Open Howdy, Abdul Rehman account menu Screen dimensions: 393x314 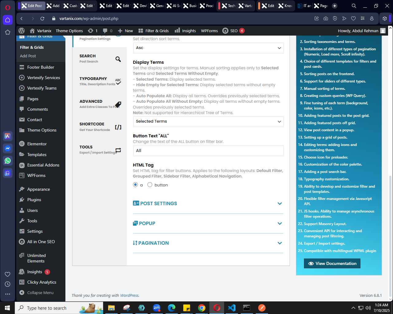tap(362, 31)
